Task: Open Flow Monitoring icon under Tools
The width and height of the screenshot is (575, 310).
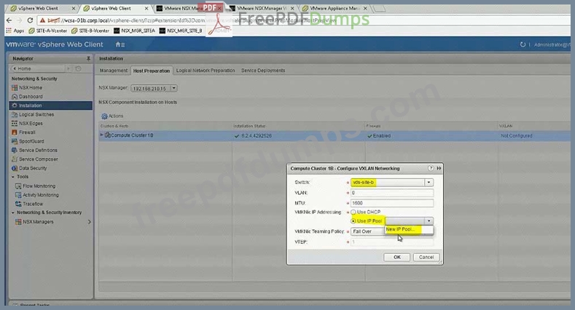Action: click(18, 186)
